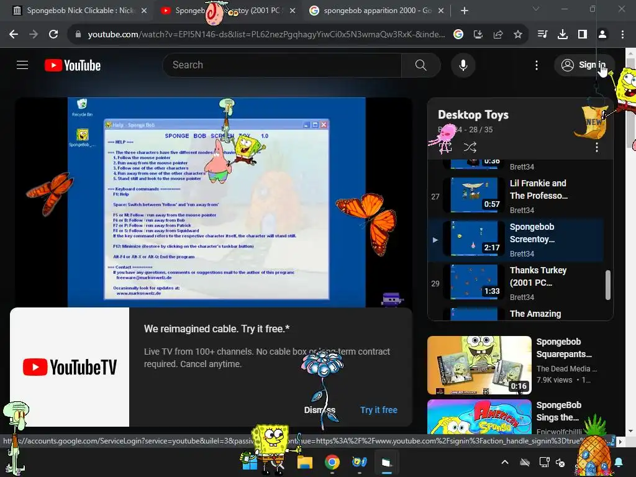
Task: Open the Spongebob taskbar app icon
Action: tap(360, 462)
